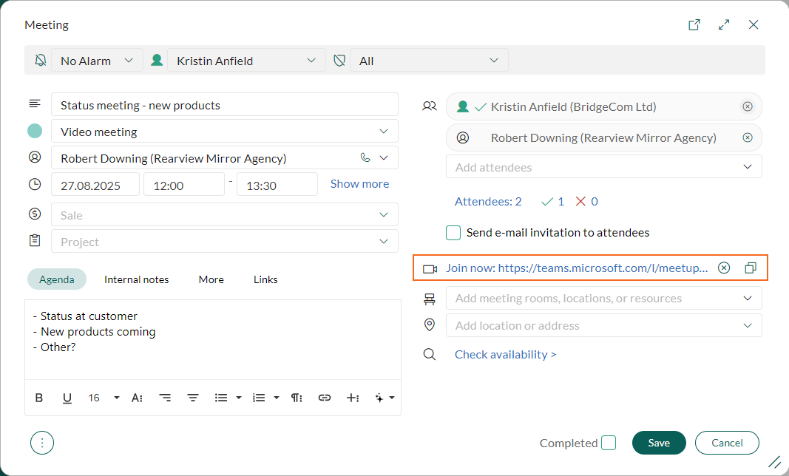
Task: Click the alarm bell icon
Action: click(41, 60)
